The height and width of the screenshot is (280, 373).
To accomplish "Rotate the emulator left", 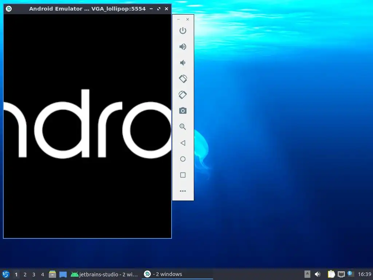I will pyautogui.click(x=183, y=79).
